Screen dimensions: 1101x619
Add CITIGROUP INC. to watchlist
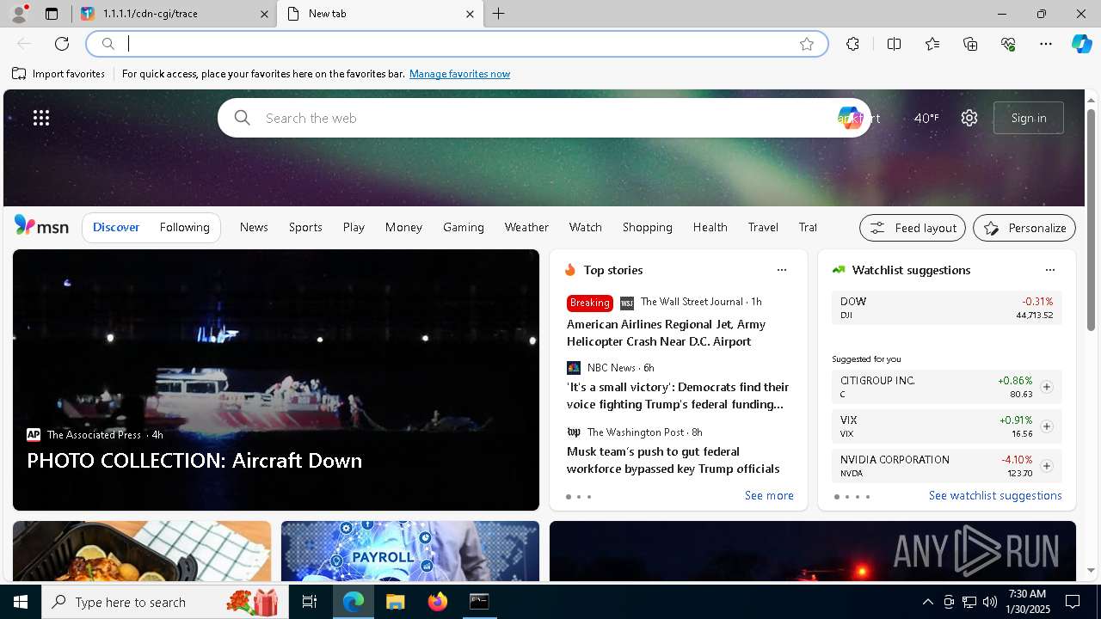point(1047,387)
